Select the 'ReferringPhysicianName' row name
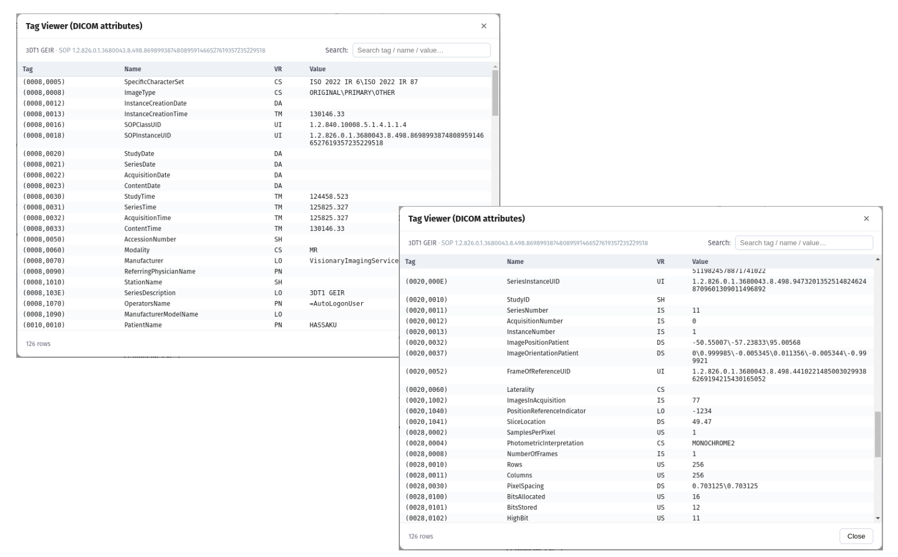 159,271
